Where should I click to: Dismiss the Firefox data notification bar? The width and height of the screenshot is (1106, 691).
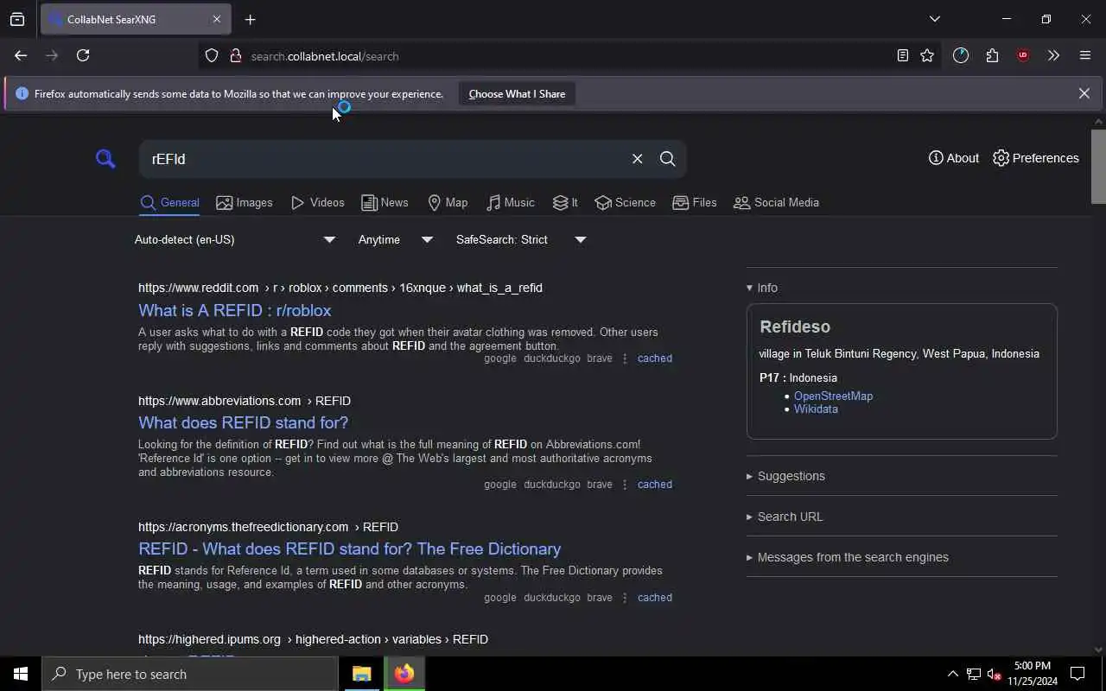tap(1084, 93)
